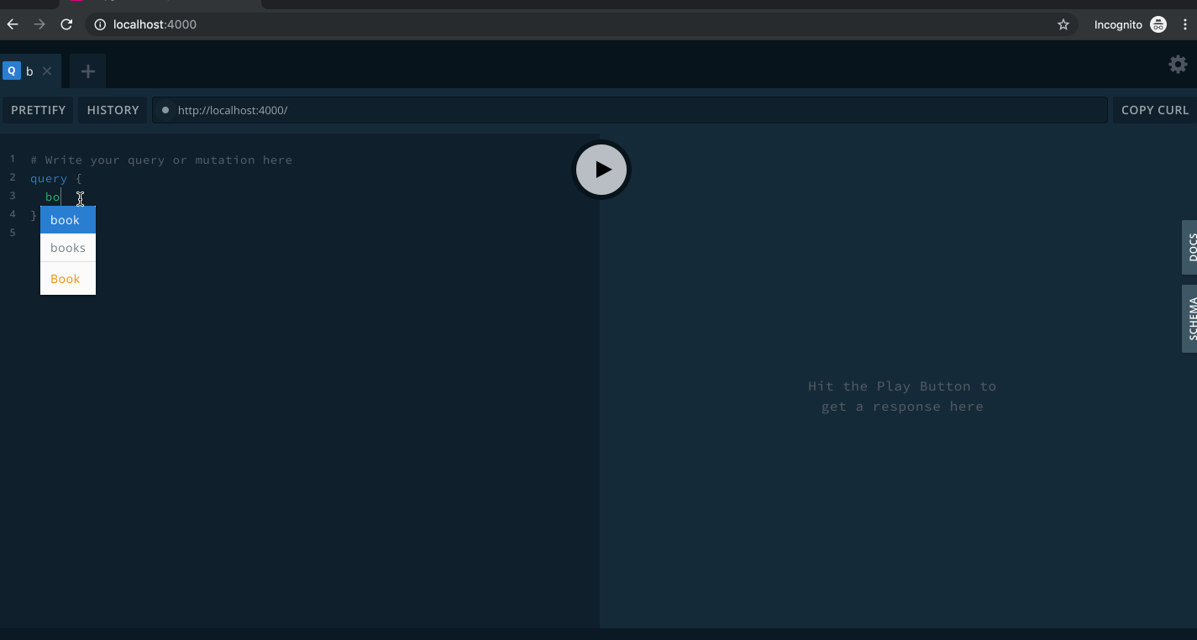Screen dimensions: 1197x640
Task: Open a new Playground tab with the plus icon
Action: click(87, 71)
